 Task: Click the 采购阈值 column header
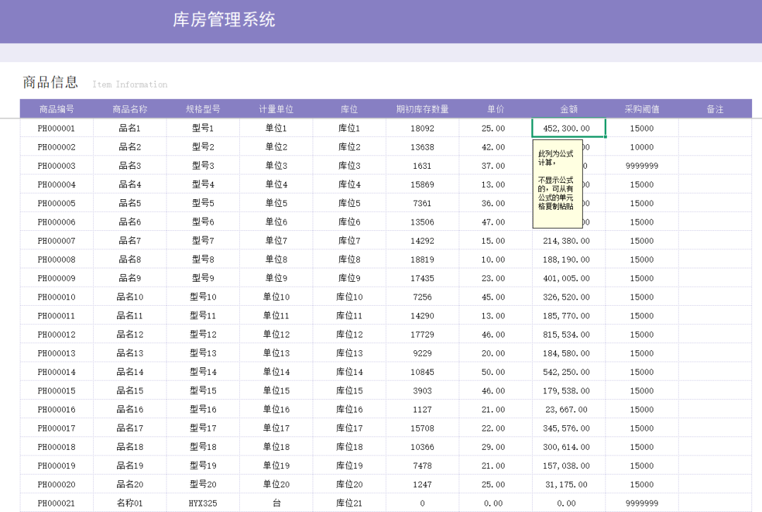(x=641, y=109)
